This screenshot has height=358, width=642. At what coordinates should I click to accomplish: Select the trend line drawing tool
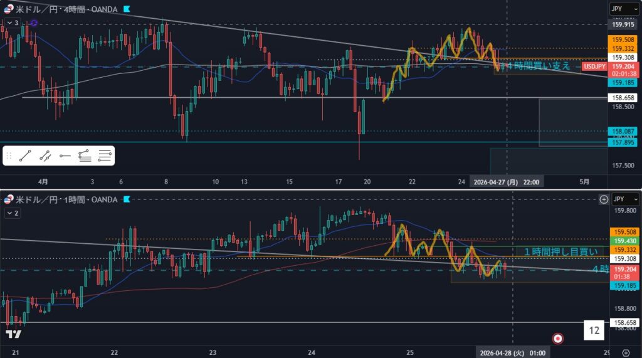click(x=25, y=155)
